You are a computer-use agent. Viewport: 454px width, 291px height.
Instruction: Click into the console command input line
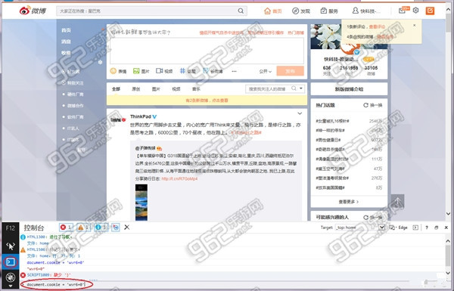tap(214, 285)
